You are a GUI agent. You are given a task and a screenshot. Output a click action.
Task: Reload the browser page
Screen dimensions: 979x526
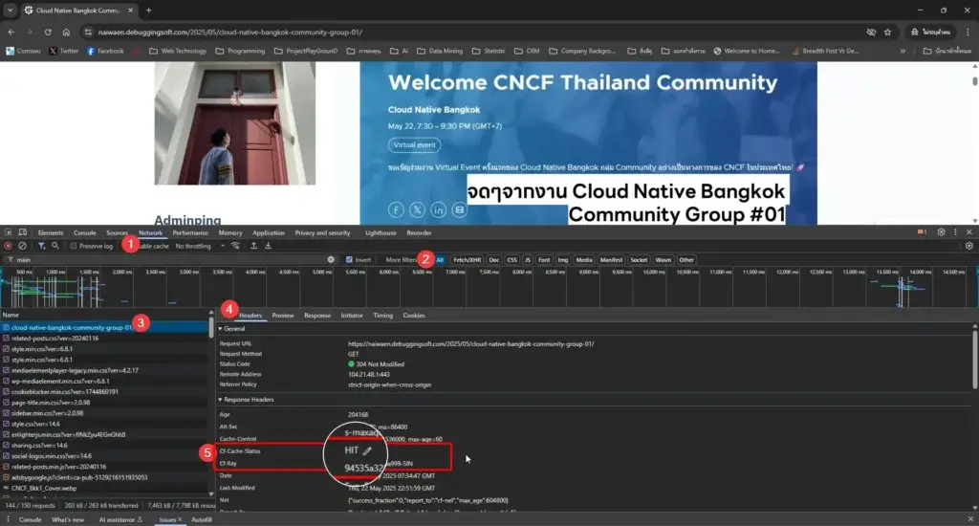pyautogui.click(x=48, y=32)
